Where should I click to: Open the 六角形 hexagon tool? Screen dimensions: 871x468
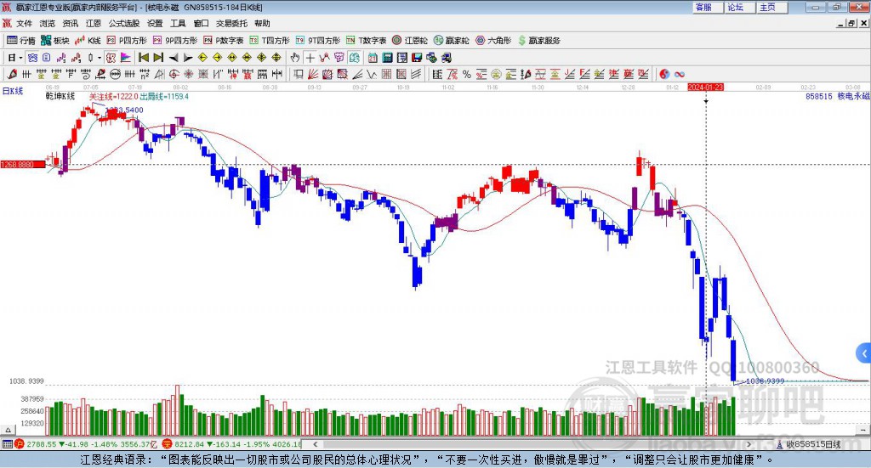493,41
